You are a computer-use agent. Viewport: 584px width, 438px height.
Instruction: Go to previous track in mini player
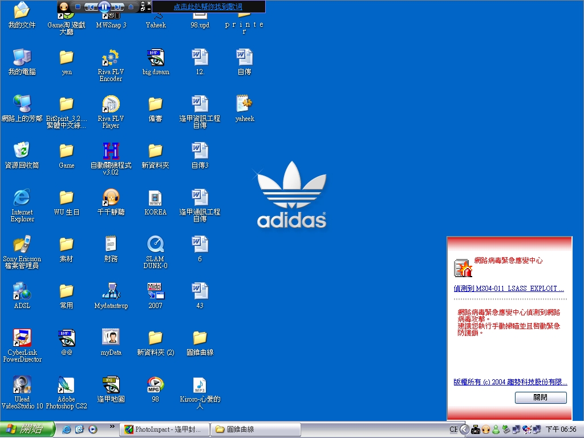click(90, 7)
